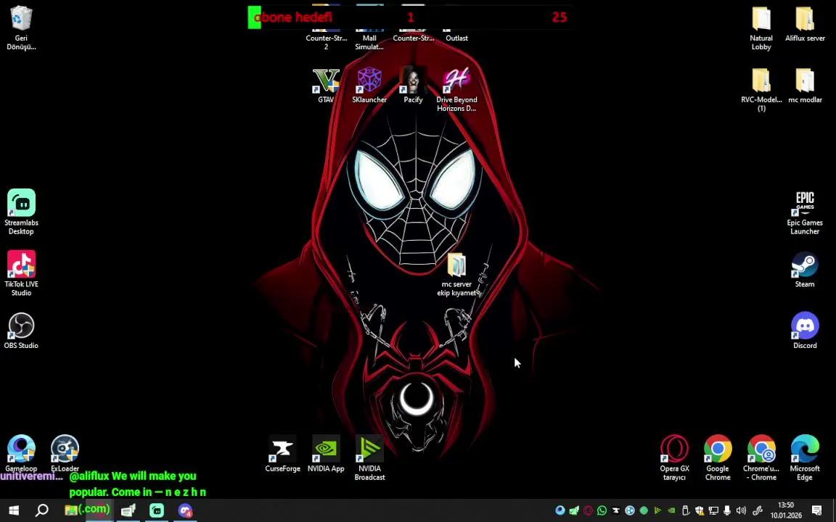Open TikTok LIVE Studio shortcut
The height and width of the screenshot is (522, 836).
point(21,273)
